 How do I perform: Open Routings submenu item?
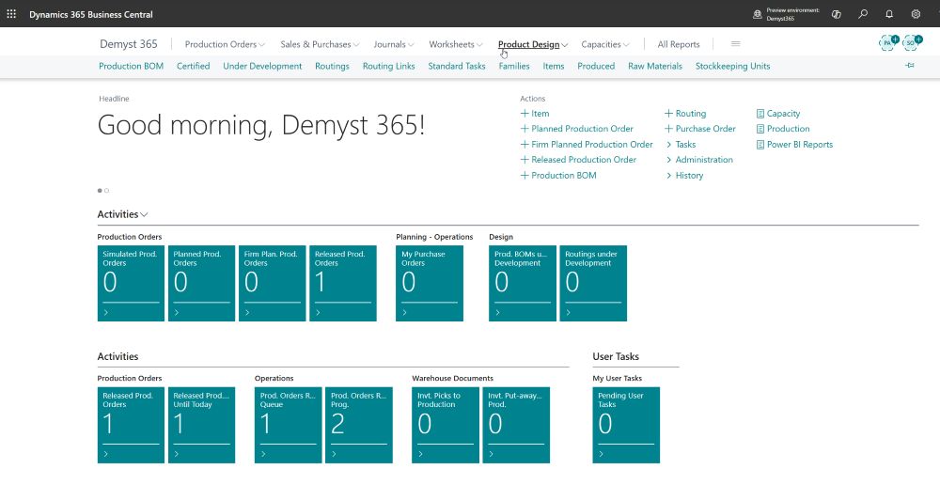tap(332, 66)
